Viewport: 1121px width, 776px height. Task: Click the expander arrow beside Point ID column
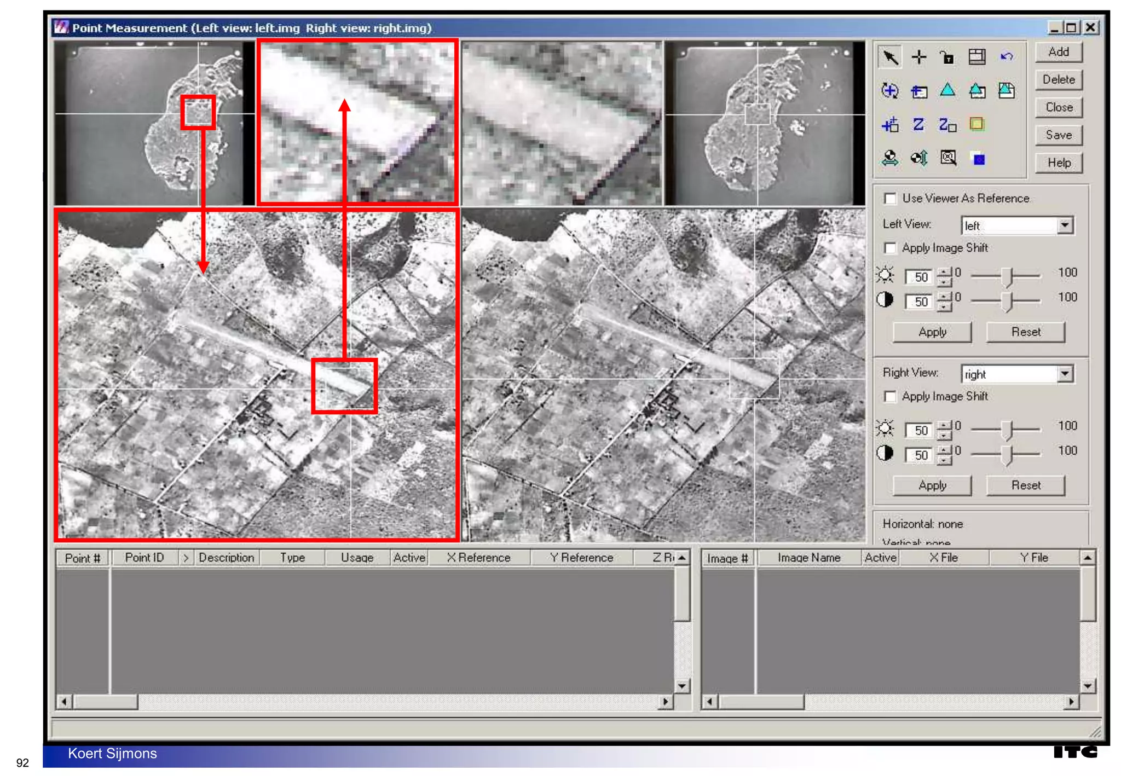186,558
